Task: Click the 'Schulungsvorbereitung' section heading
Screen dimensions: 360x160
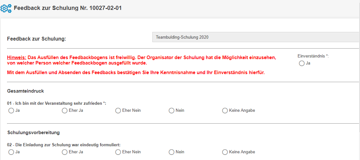Action: [x=33, y=133]
